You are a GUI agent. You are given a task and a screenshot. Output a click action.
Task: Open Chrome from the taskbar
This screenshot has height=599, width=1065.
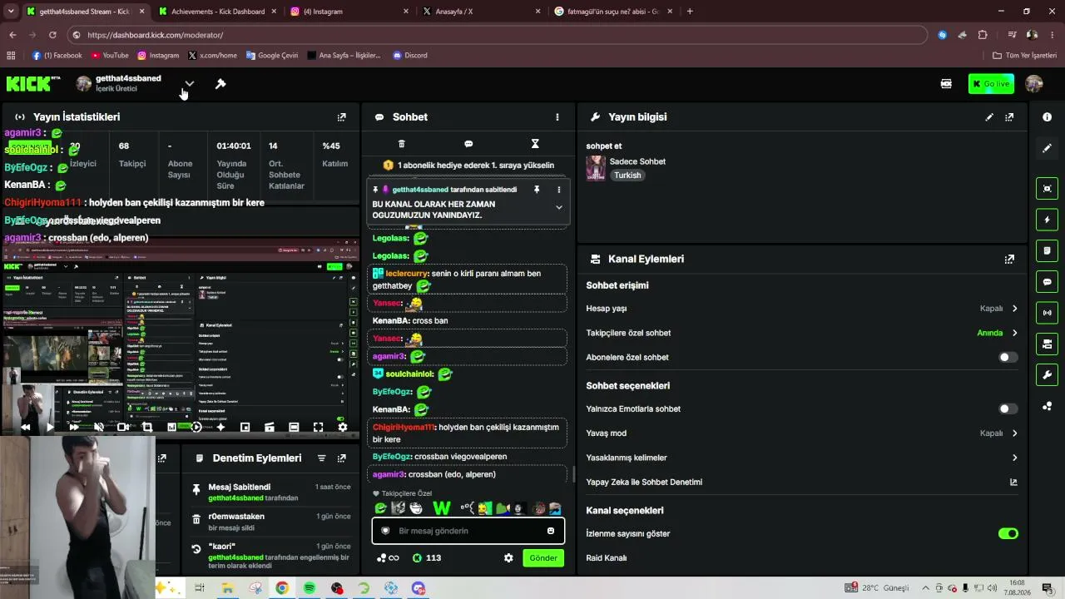[282, 588]
